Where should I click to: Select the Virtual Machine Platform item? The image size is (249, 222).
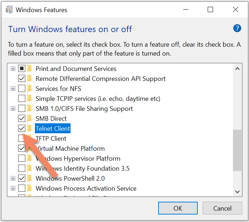coord(70,149)
